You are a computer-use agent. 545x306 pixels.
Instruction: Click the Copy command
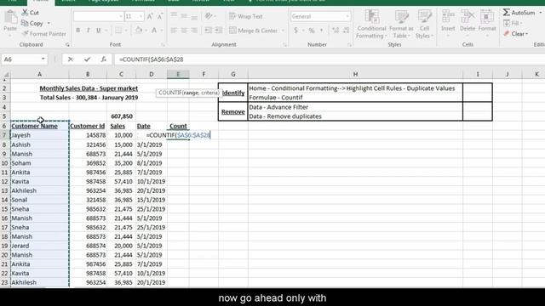(32, 23)
